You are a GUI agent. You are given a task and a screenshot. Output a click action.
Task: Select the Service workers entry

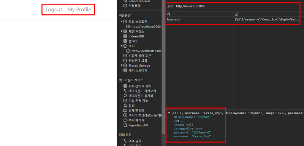[x=139, y=1]
